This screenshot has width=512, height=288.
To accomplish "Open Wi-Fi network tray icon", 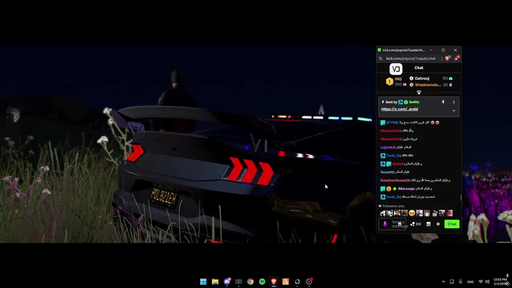I will tap(481, 282).
